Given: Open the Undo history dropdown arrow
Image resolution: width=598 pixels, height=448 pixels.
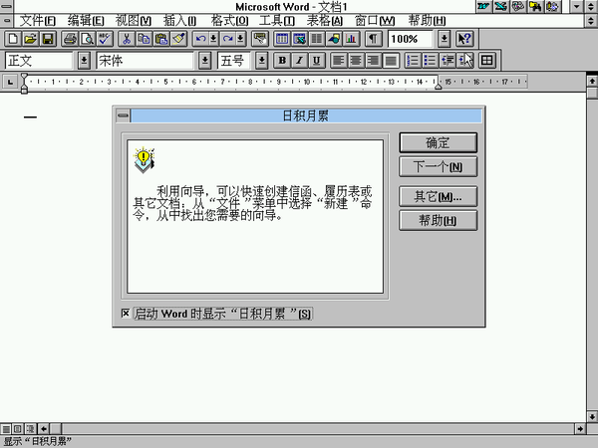Looking at the screenshot, I should pos(213,39).
